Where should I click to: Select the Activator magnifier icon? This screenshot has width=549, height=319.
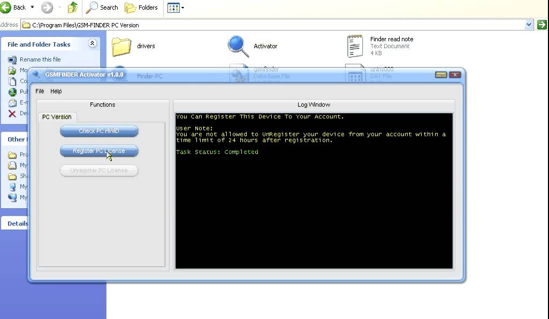[x=238, y=46]
